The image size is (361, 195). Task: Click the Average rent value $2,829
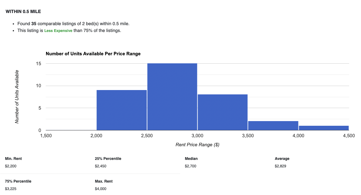(280, 166)
